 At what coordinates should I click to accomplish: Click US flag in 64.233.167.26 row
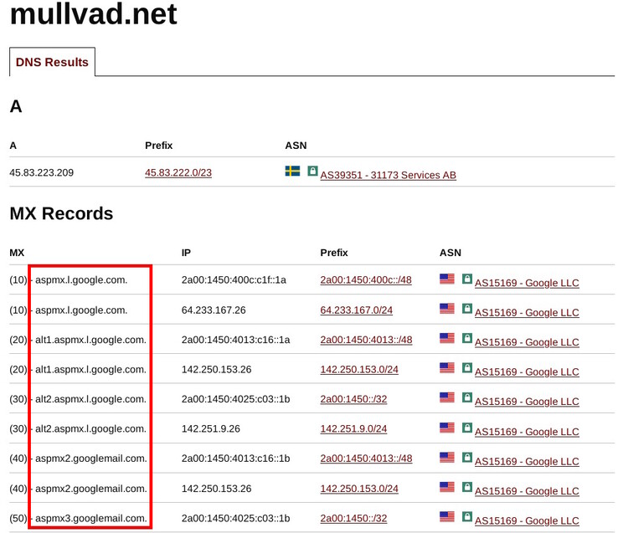(447, 309)
